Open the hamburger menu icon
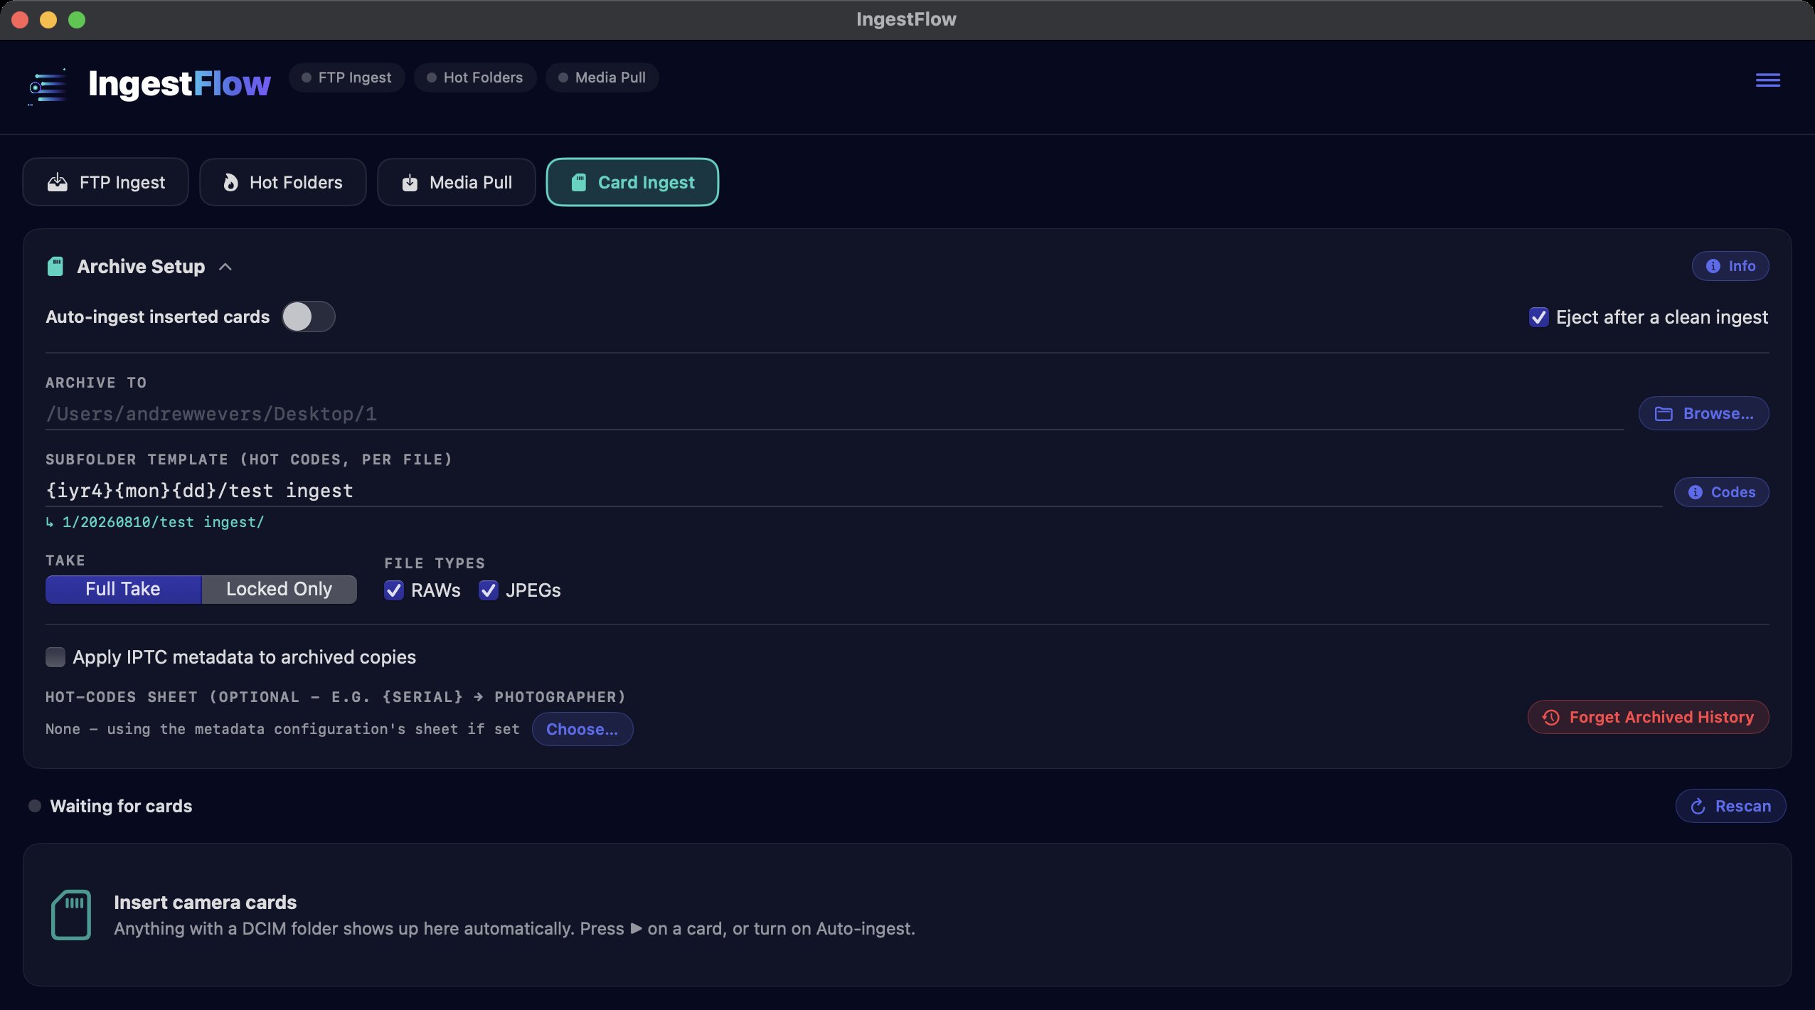This screenshot has width=1815, height=1010. click(1767, 80)
